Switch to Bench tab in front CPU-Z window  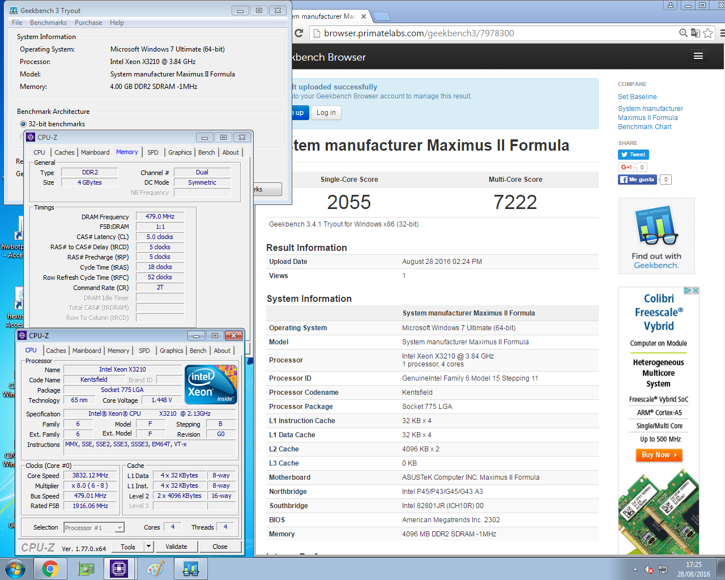click(198, 351)
